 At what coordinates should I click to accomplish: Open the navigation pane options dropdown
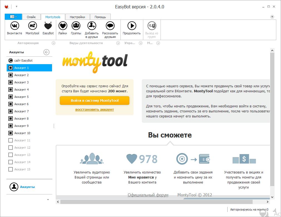(x=48, y=200)
